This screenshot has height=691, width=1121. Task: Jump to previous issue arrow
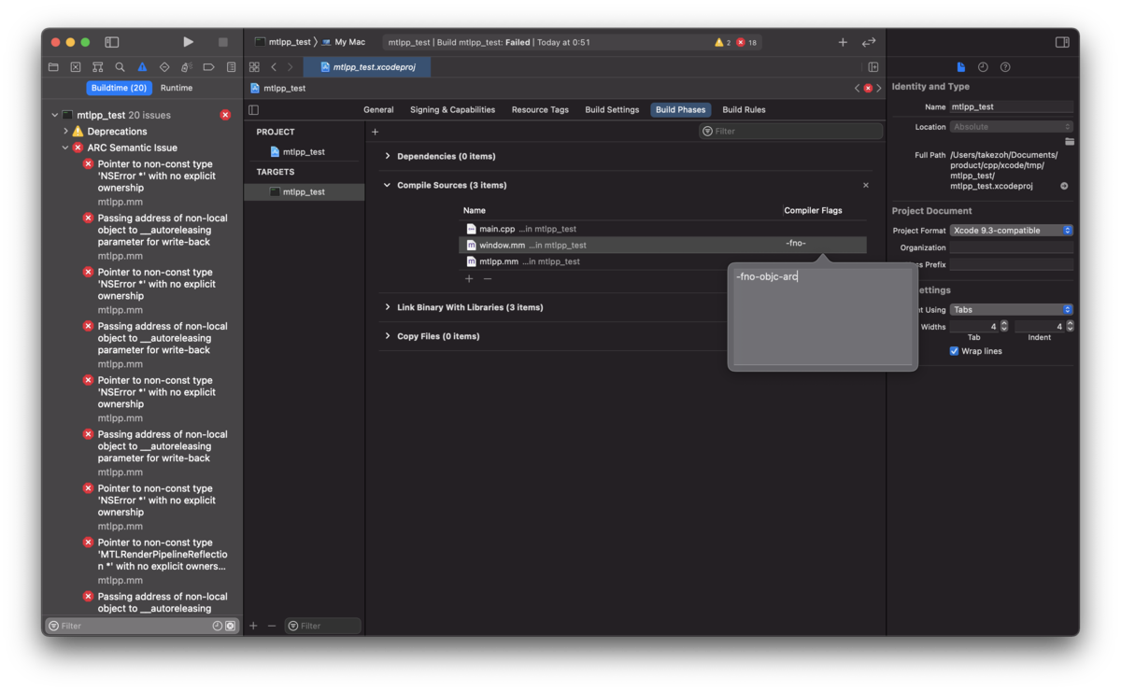pyautogui.click(x=857, y=88)
